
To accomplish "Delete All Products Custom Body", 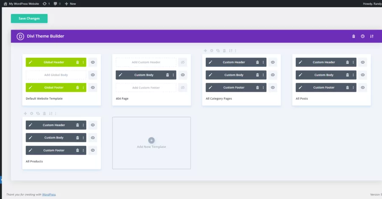I will 78,138.
